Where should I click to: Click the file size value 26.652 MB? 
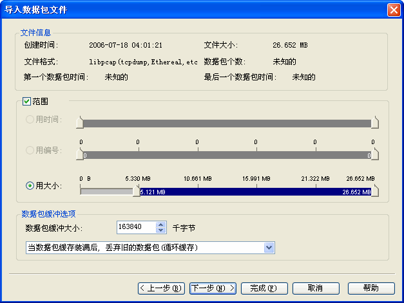point(290,45)
